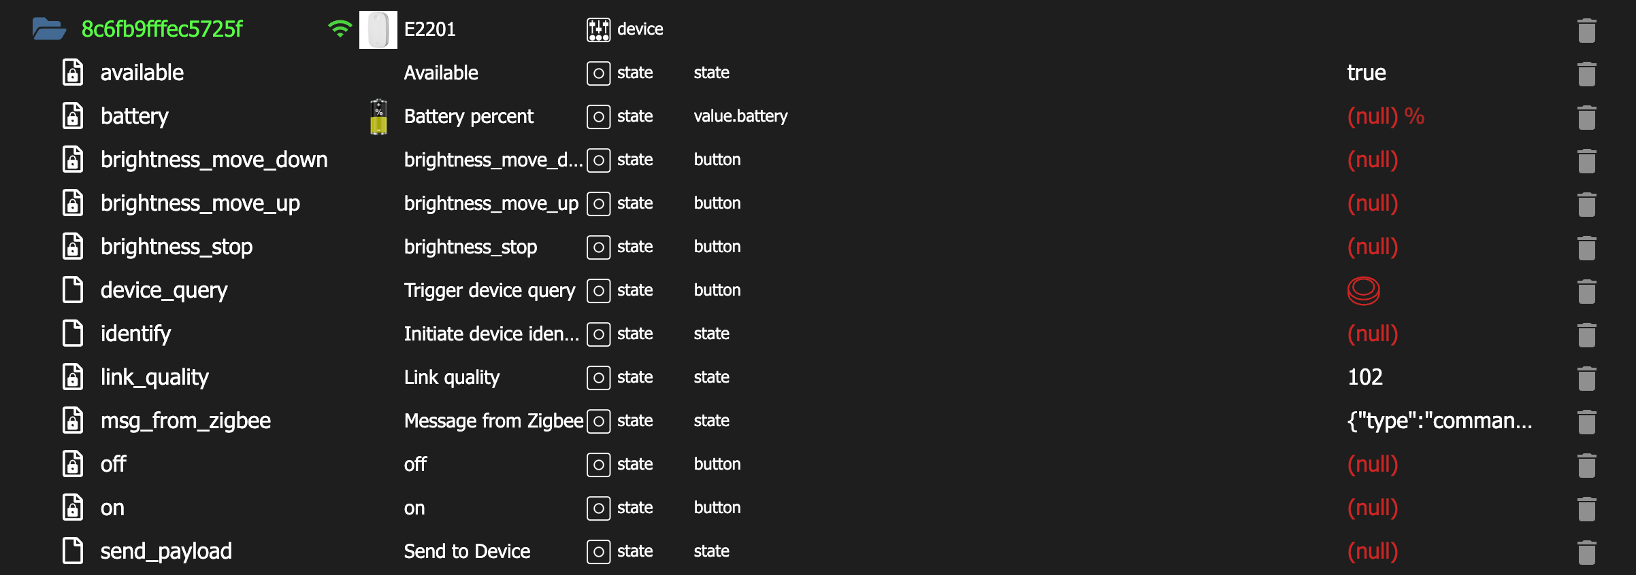1636x575 pixels.
Task: Delete the off button state
Action: (x=1586, y=466)
